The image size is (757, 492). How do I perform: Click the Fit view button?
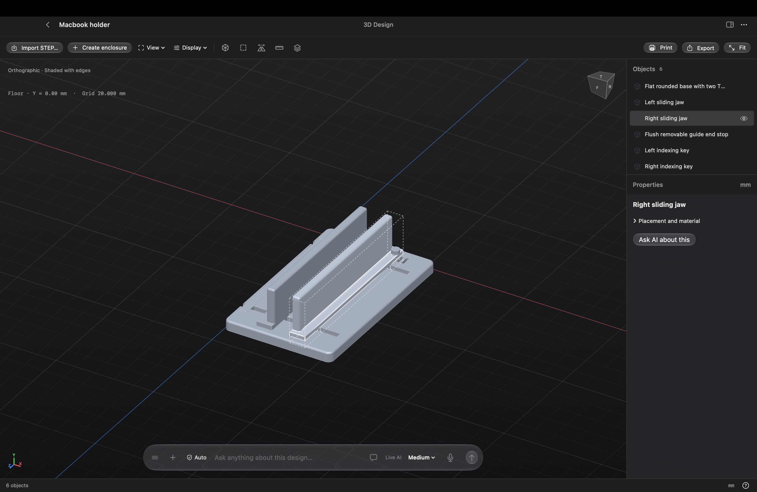tap(737, 48)
